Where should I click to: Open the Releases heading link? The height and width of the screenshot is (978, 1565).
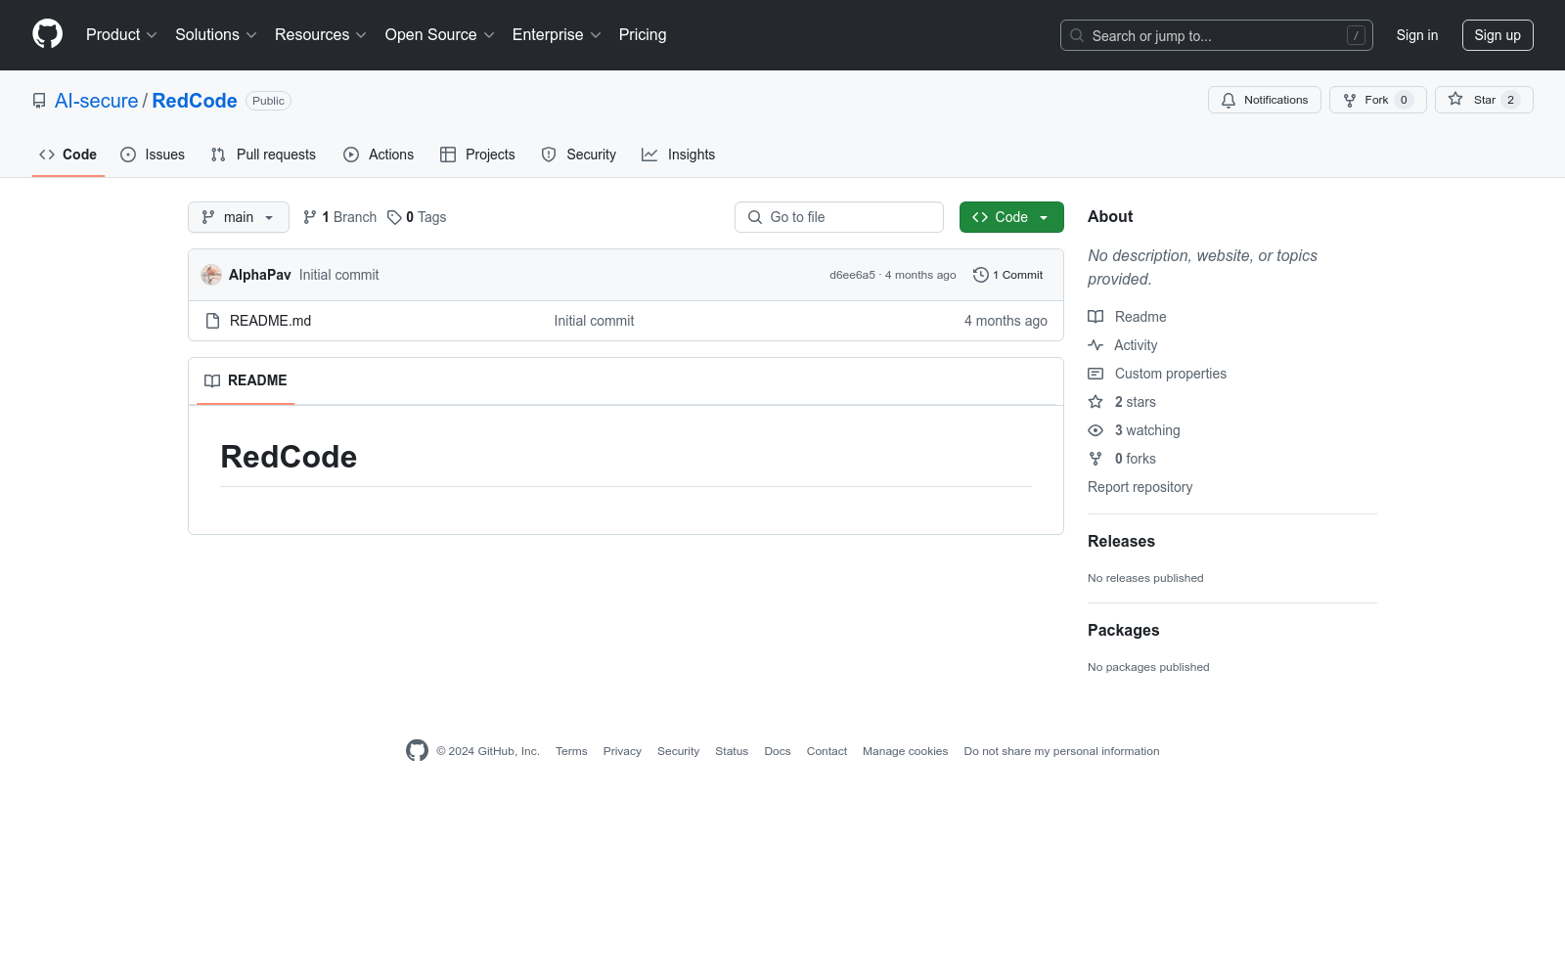tap(1121, 541)
